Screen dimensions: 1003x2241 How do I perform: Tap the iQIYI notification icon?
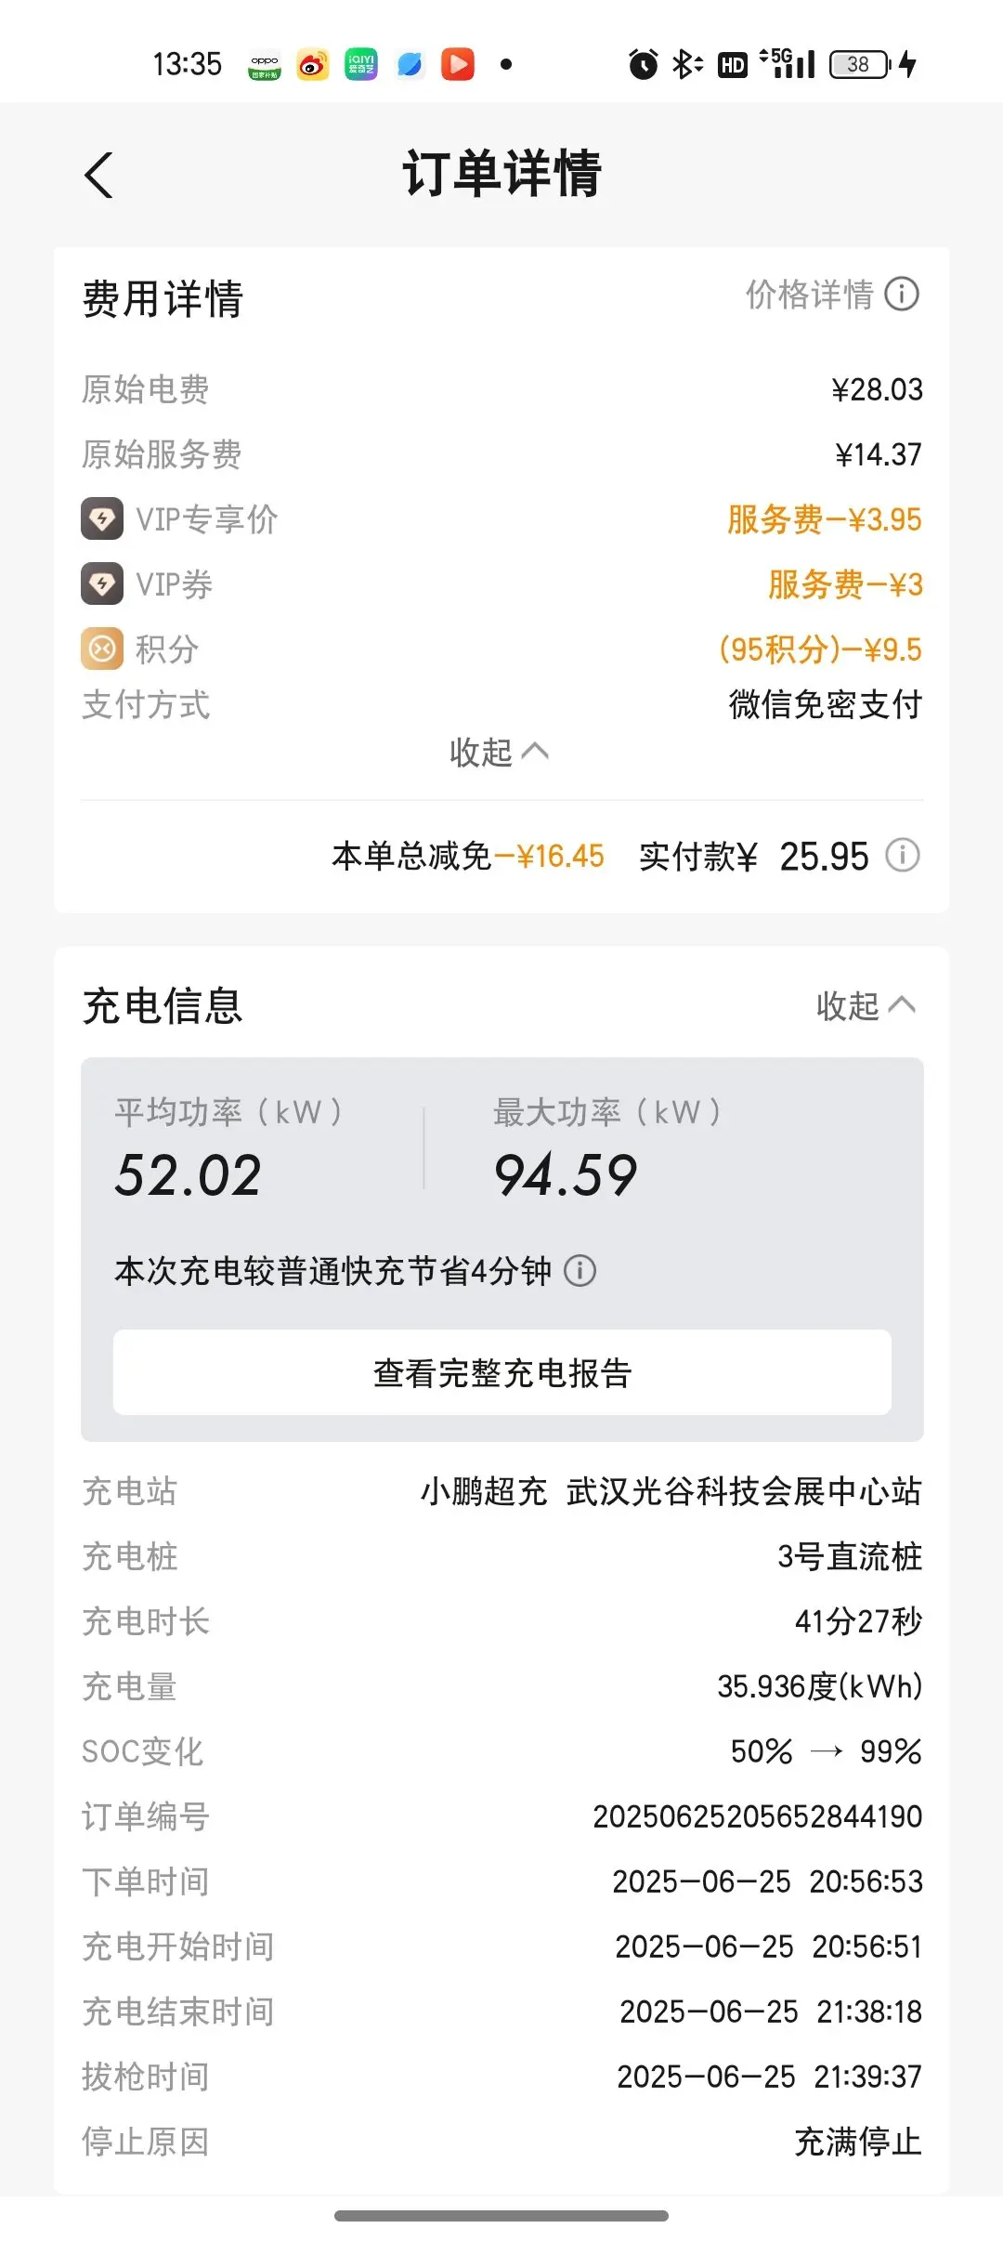coord(361,64)
